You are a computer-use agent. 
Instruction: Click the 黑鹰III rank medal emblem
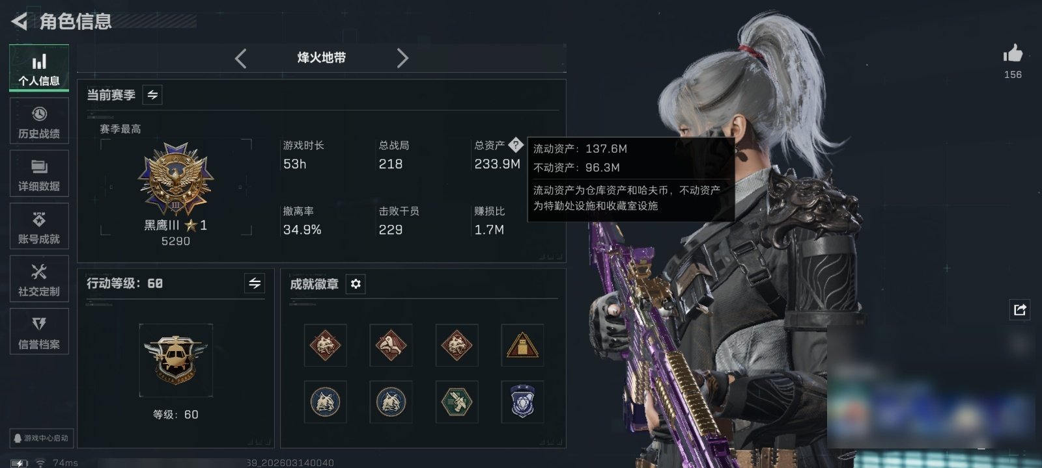(x=176, y=179)
